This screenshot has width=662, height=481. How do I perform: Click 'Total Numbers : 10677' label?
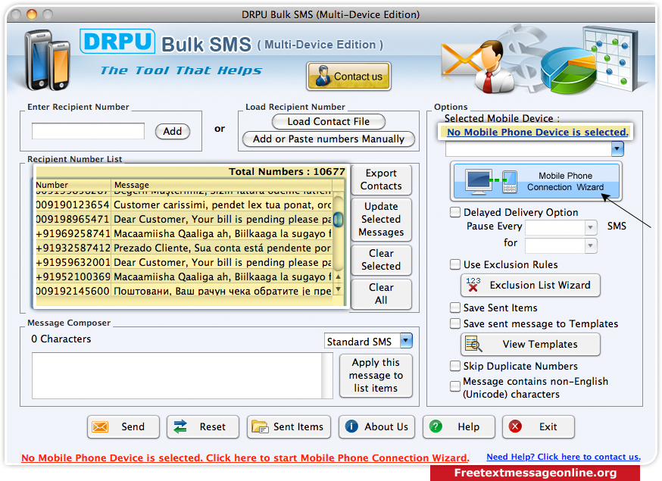pos(286,172)
